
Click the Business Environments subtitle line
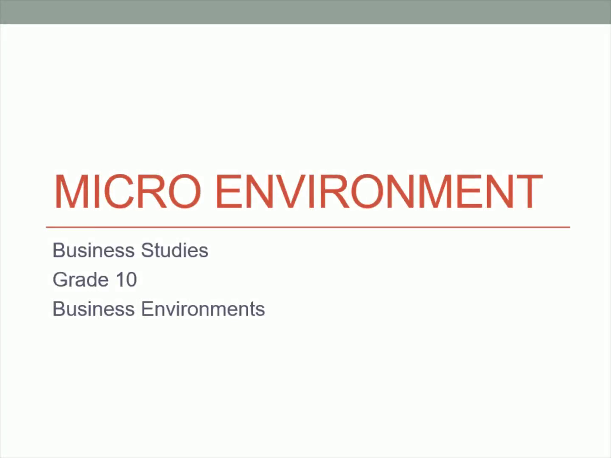(159, 309)
